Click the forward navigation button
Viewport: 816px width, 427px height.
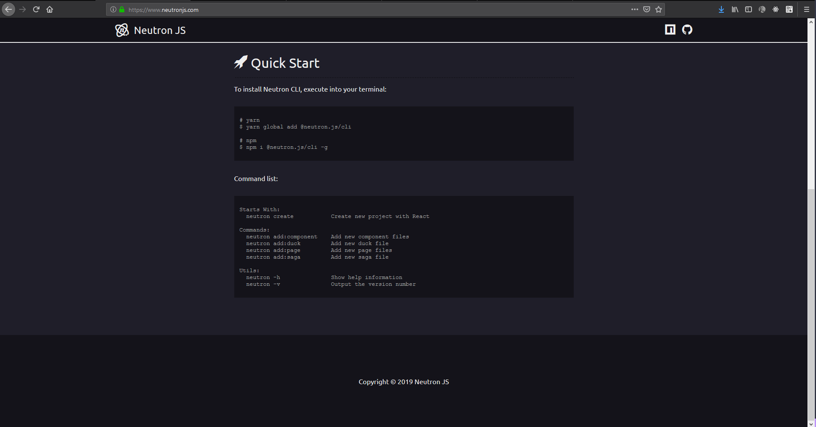(x=22, y=9)
